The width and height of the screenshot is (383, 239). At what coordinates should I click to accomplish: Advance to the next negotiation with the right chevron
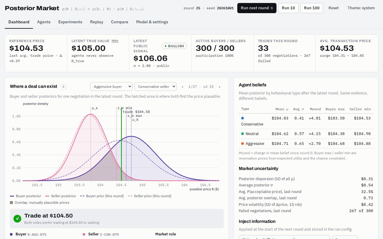220,87
